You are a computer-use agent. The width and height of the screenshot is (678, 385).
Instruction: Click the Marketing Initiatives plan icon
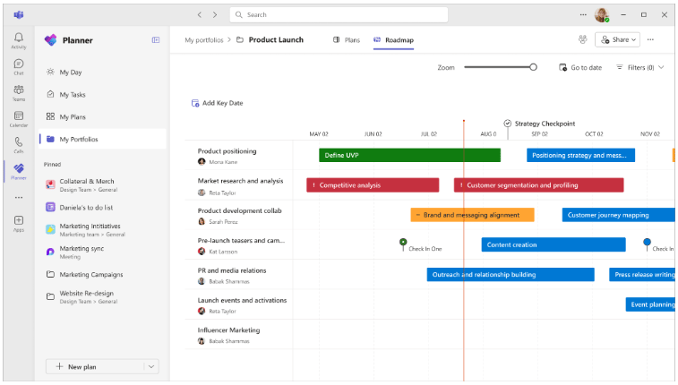pyautogui.click(x=50, y=230)
